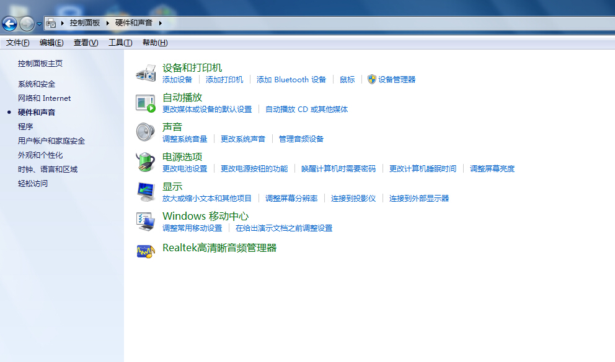Click 连接到外部显示器 link
This screenshot has height=362, width=615.
pos(419,199)
